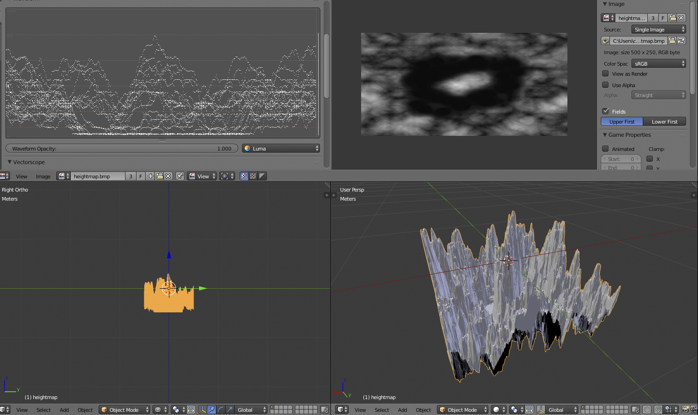
Task: Toggle 3D manipulator widget in left viewport
Action: [x=202, y=410]
